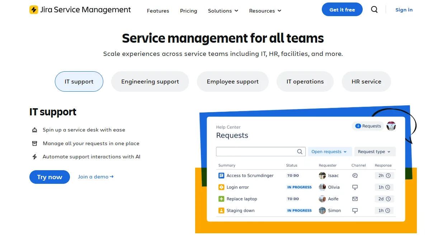The width and height of the screenshot is (433, 239).
Task: Click the IN PROGRESS status on Login error
Action: pos(299,187)
